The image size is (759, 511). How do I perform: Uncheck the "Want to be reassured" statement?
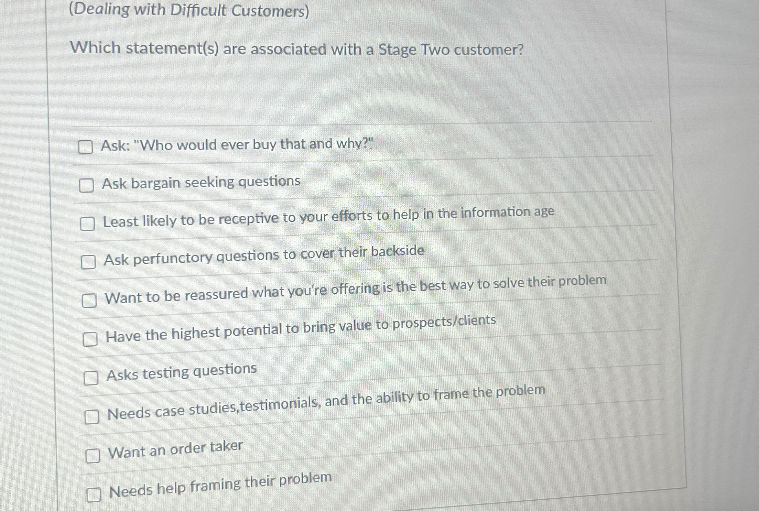[90, 300]
